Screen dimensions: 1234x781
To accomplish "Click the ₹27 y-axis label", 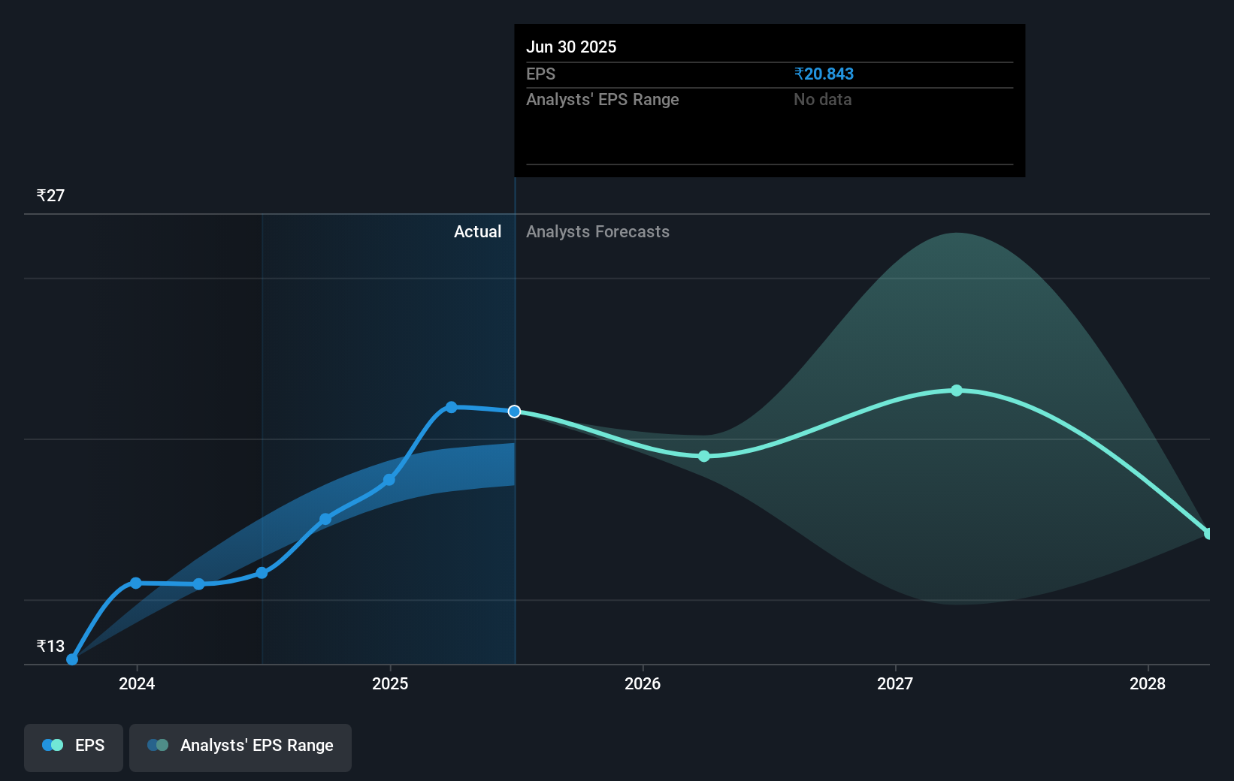I will (x=50, y=195).
